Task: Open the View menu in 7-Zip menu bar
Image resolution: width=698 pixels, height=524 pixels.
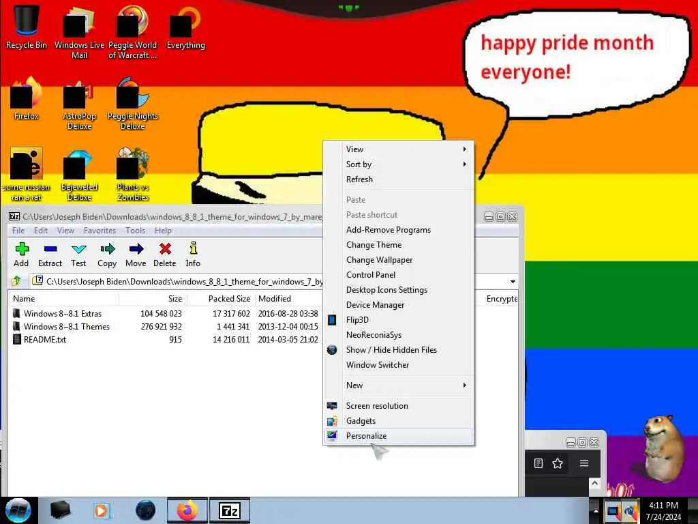Action: click(x=65, y=231)
